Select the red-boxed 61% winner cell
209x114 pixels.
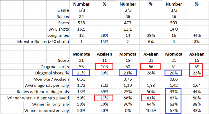point(151,98)
